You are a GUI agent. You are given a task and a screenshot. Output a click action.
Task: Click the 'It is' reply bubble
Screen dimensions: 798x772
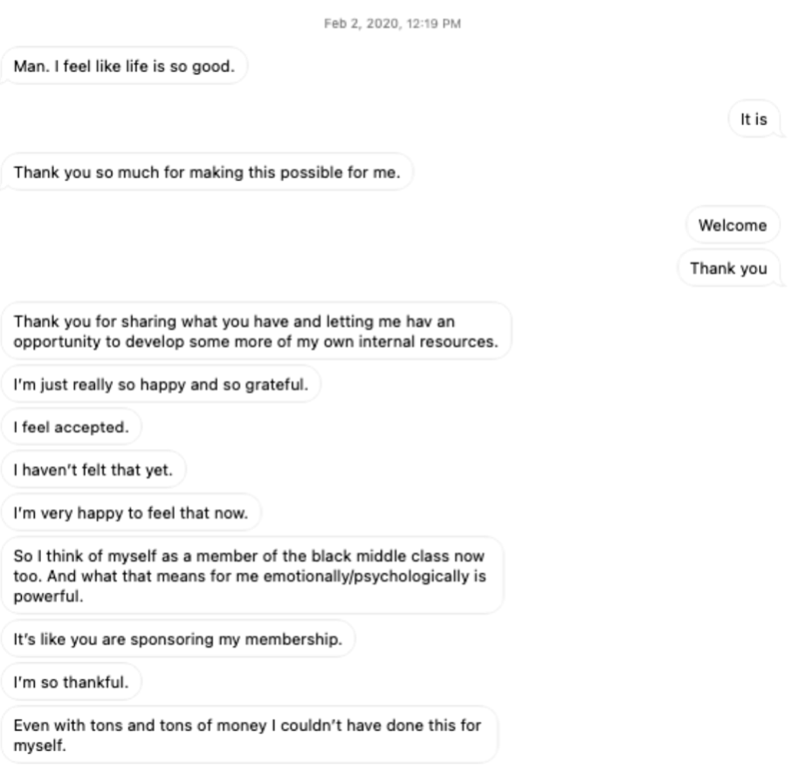point(753,120)
